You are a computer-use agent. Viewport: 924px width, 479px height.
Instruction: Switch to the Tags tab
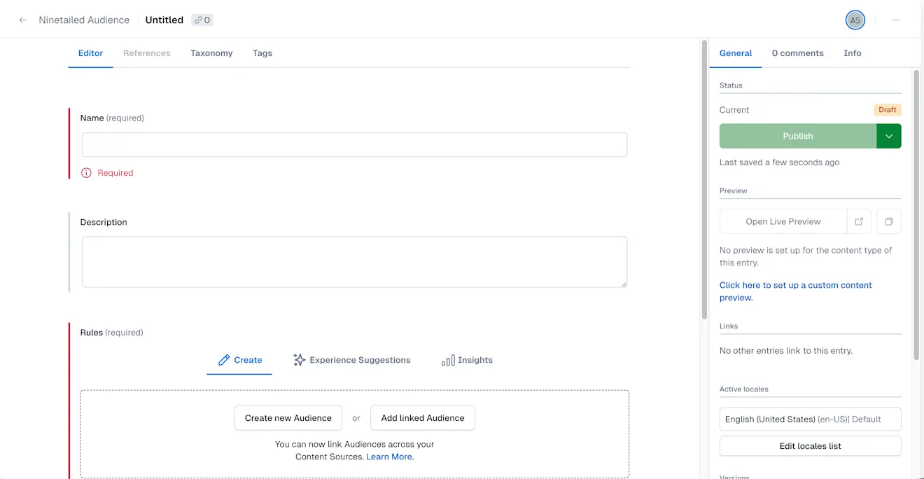pos(262,53)
